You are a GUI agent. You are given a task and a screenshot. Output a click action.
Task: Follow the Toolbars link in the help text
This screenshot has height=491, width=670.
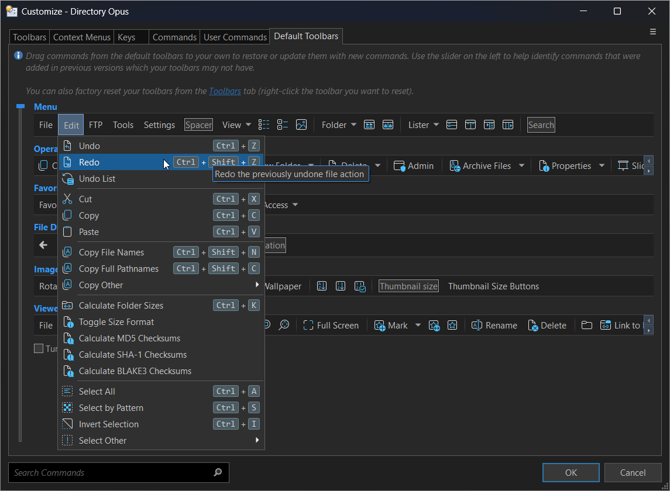[225, 91]
